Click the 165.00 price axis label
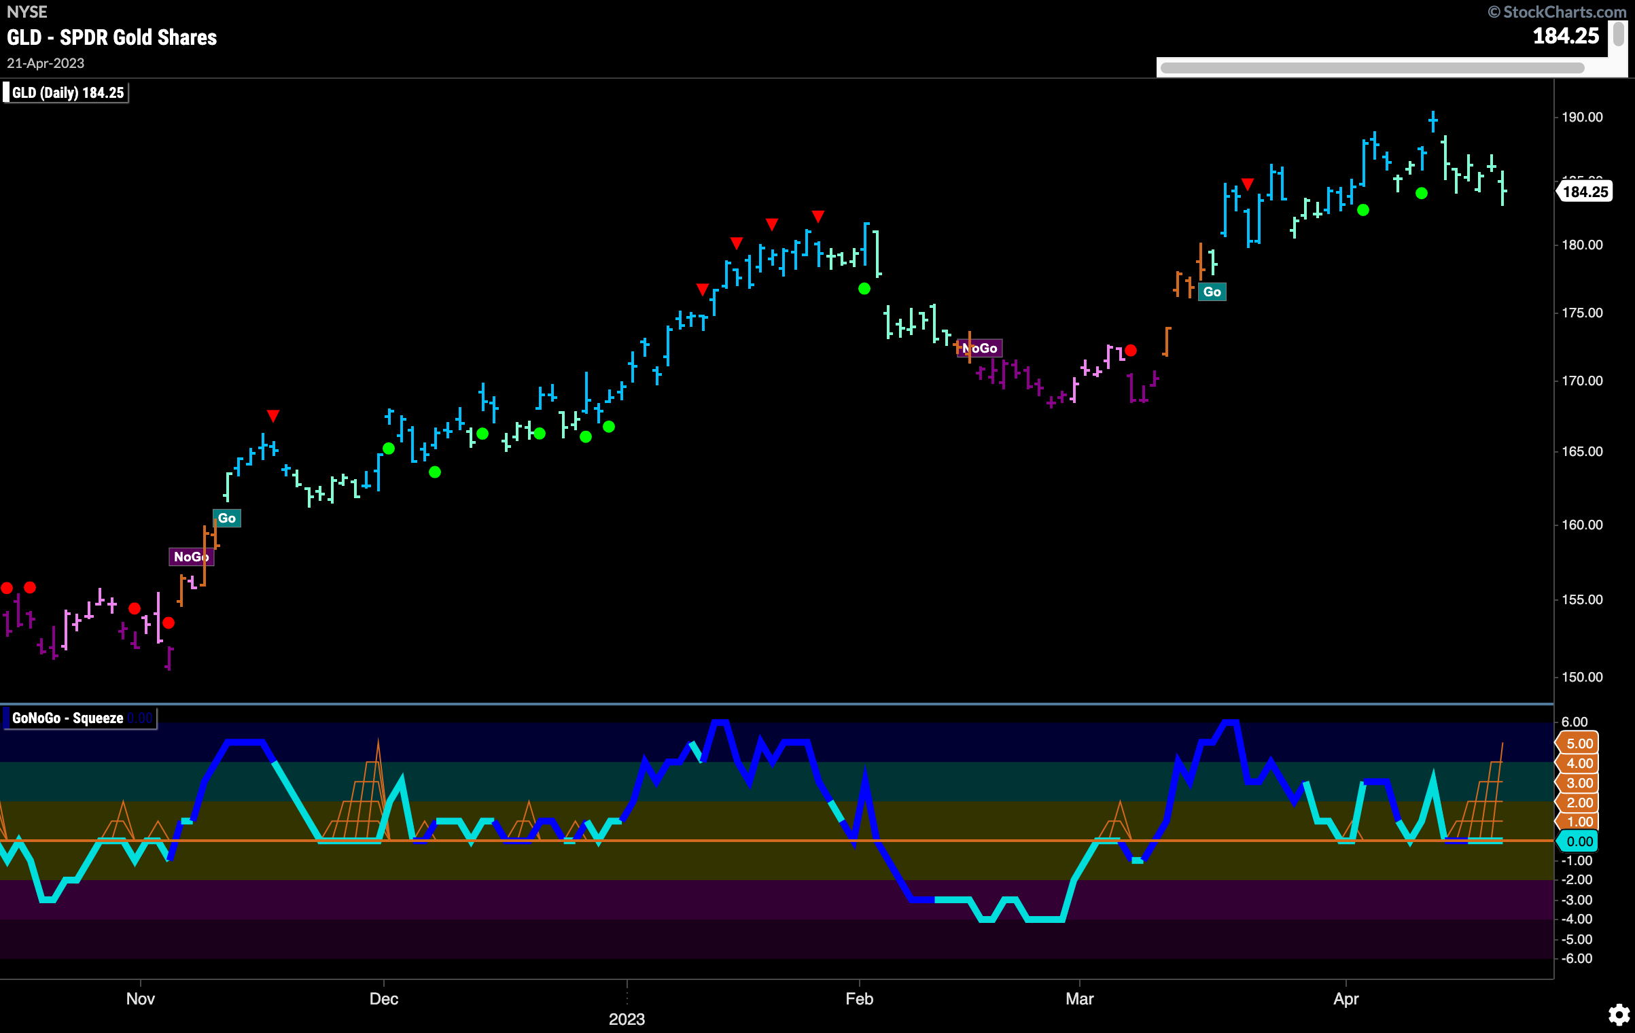The width and height of the screenshot is (1635, 1033). [1582, 451]
